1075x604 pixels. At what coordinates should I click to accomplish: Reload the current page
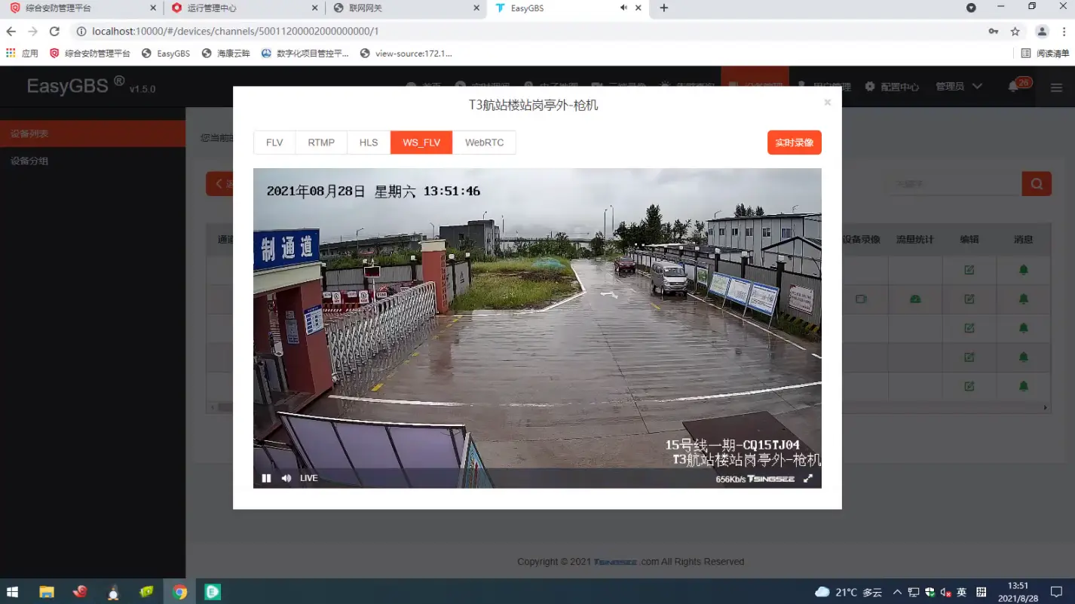coord(54,32)
